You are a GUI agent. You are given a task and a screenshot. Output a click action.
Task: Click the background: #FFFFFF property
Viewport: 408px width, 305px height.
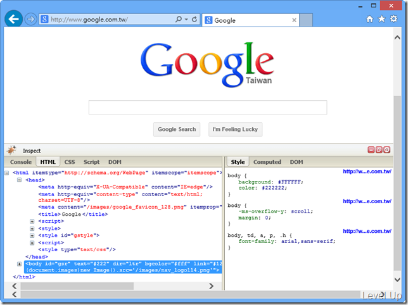click(x=271, y=182)
